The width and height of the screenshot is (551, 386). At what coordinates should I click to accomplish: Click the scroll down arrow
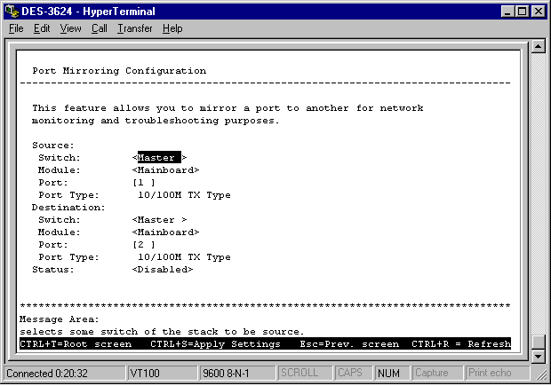click(538, 357)
